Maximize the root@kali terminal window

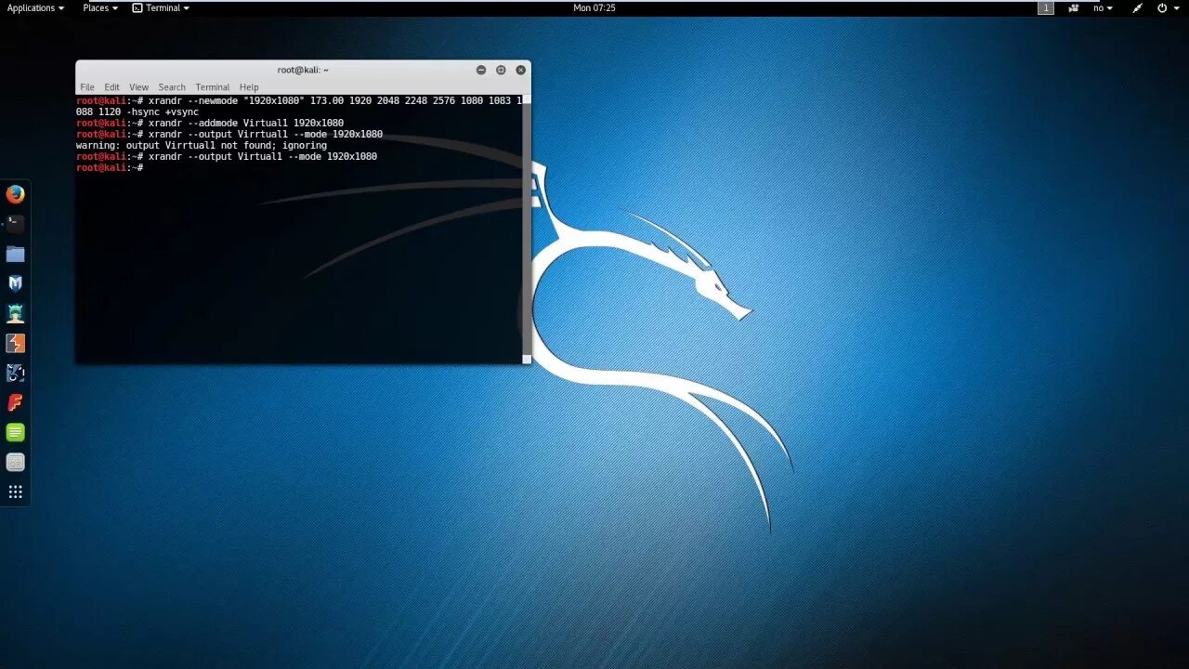[501, 70]
